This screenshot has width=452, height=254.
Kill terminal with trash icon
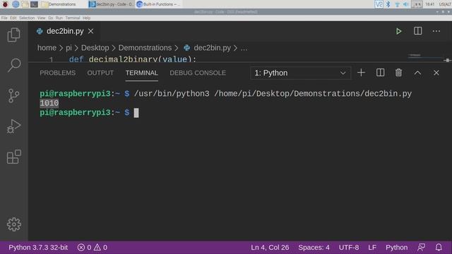click(x=398, y=73)
